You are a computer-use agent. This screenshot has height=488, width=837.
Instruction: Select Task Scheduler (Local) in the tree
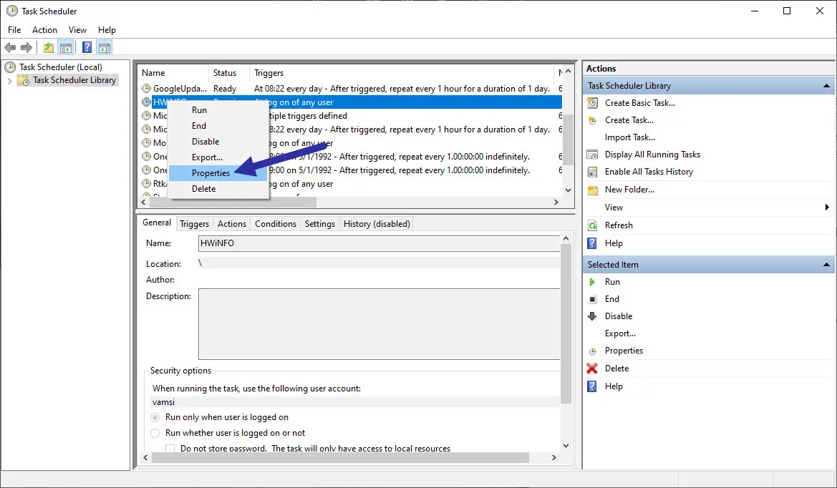pos(61,67)
